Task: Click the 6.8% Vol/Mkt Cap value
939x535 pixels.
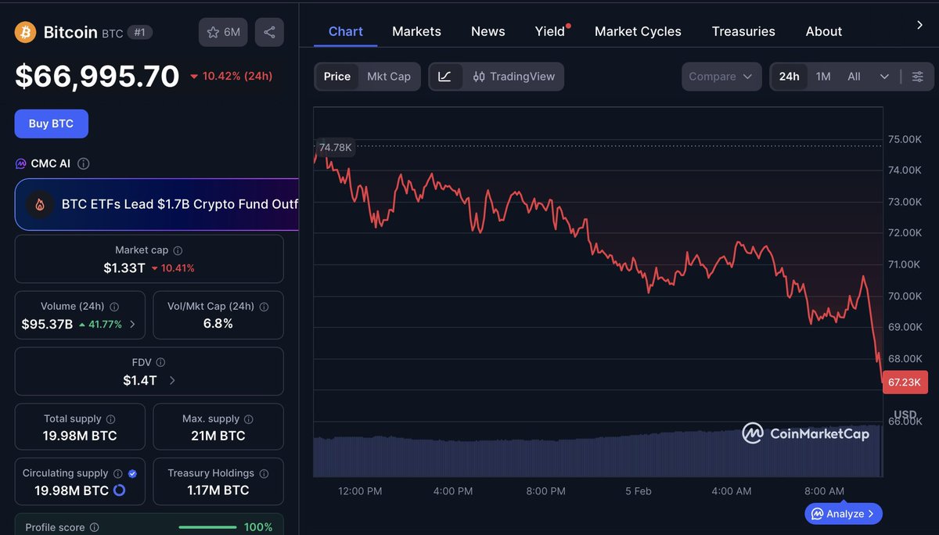Action: [x=218, y=324]
